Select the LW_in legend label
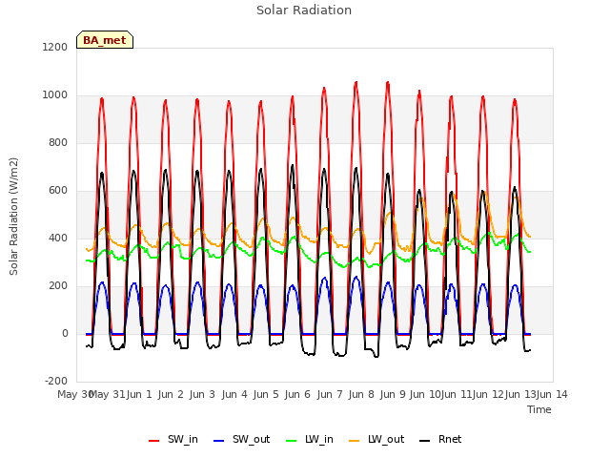 pyautogui.click(x=319, y=439)
